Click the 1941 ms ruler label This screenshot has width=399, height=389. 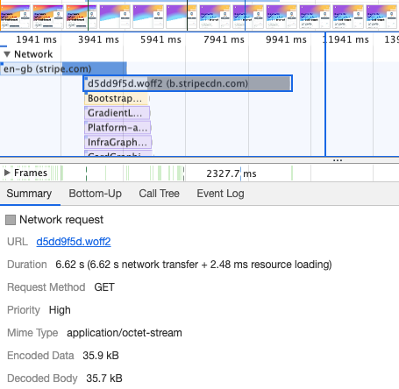(x=36, y=39)
